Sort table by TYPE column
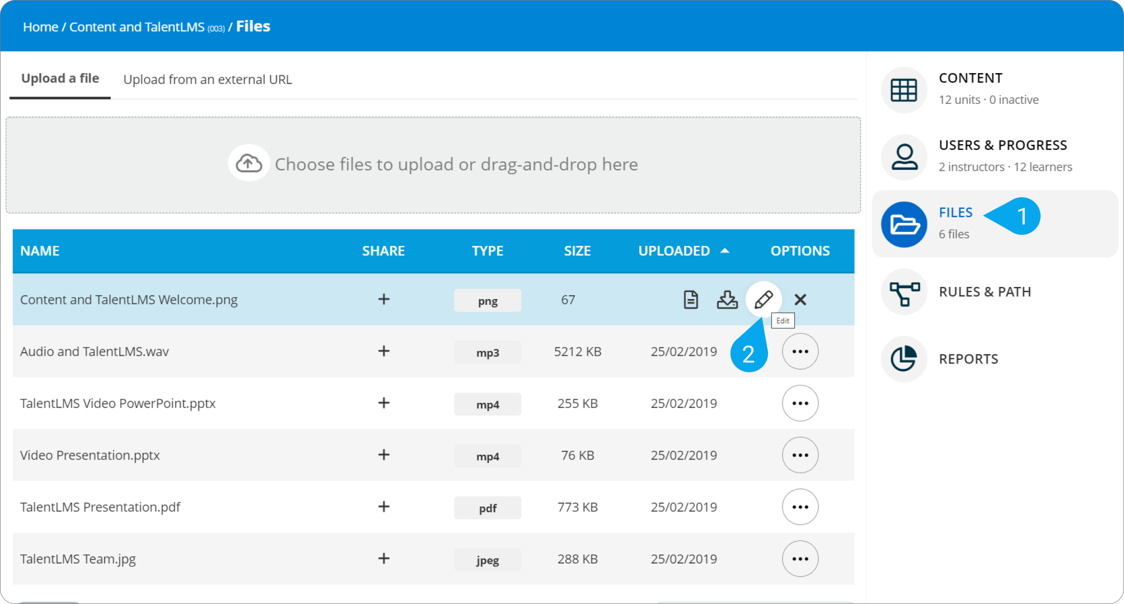Viewport: 1124px width, 604px height. pyautogui.click(x=487, y=251)
